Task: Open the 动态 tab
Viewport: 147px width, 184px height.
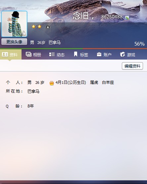Action: [57, 55]
